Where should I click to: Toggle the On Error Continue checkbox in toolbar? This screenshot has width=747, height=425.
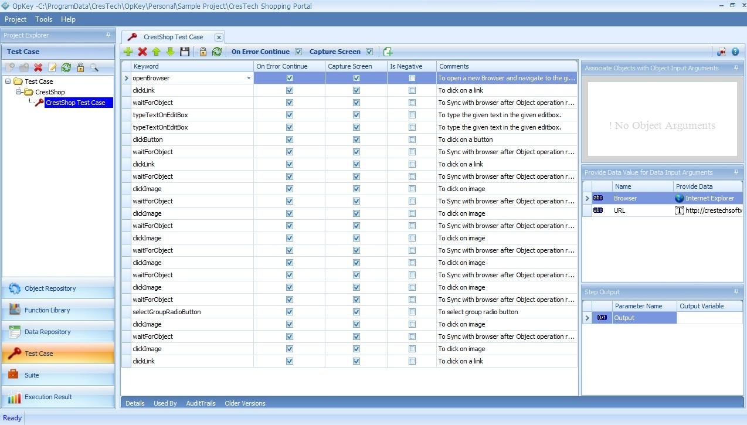pyautogui.click(x=298, y=52)
